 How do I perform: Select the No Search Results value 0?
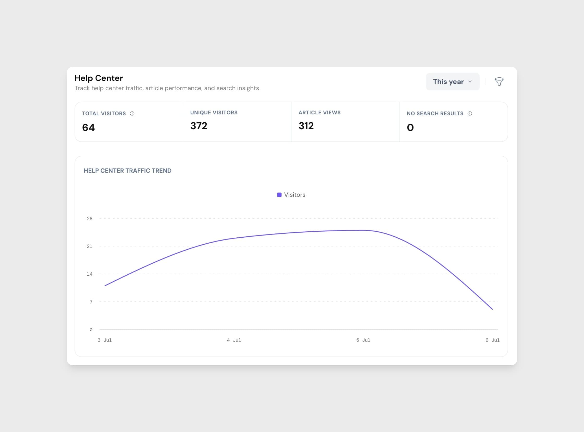point(410,128)
